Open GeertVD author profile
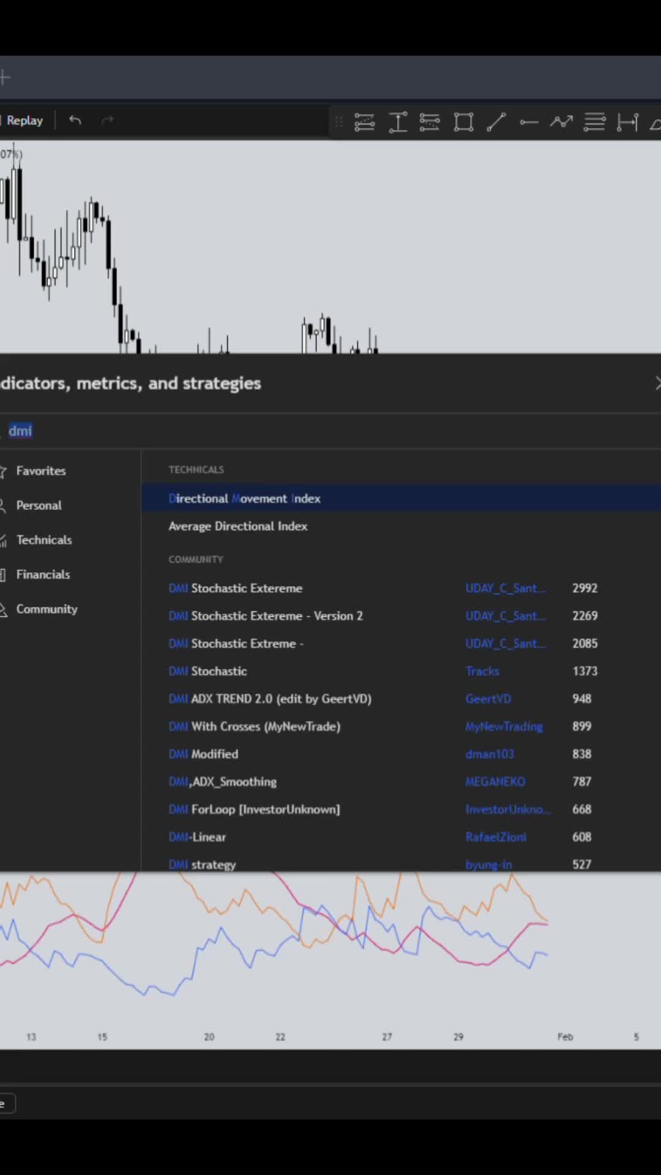Screen dimensions: 661x1175 tap(488, 699)
